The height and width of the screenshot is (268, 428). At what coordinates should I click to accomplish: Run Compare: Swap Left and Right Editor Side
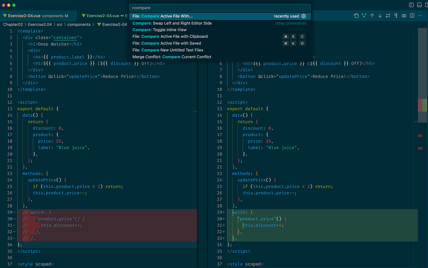coord(172,23)
